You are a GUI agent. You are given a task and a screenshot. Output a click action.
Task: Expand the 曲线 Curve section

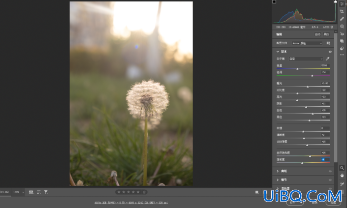point(278,171)
